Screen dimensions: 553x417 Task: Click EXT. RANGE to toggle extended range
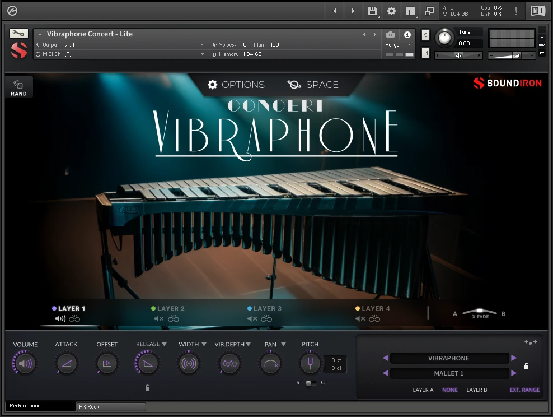[x=524, y=390]
